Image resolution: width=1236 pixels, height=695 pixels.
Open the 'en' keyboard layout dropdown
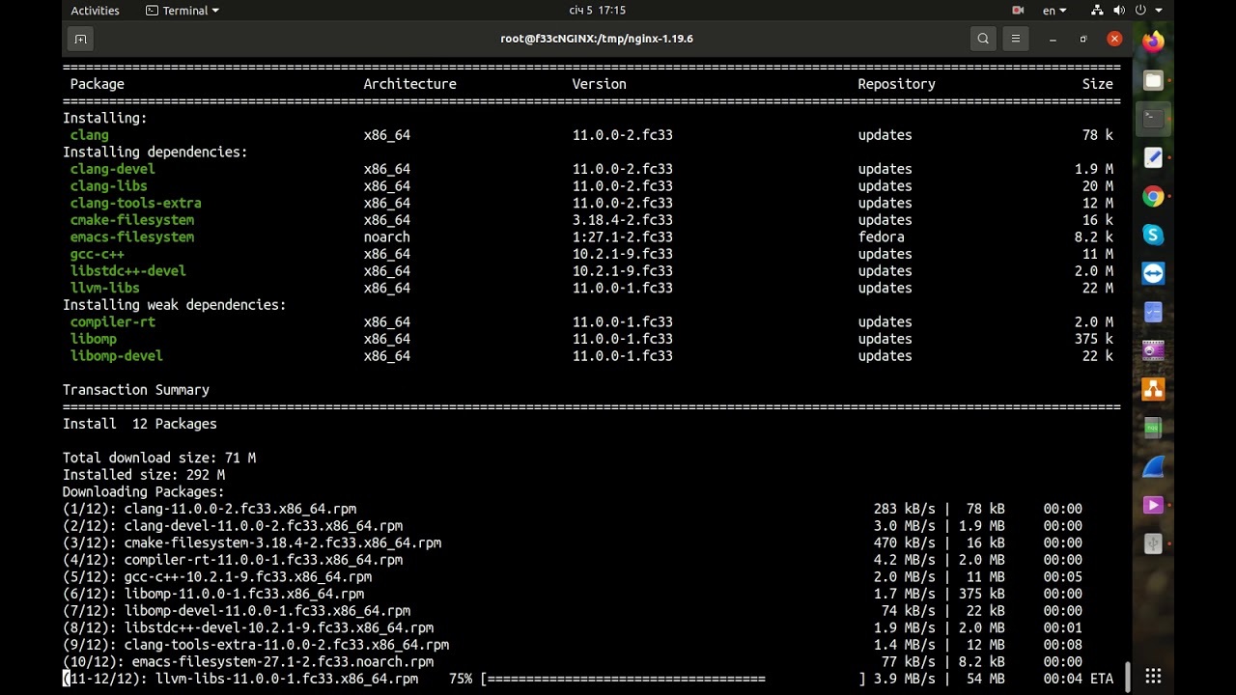1054,11
